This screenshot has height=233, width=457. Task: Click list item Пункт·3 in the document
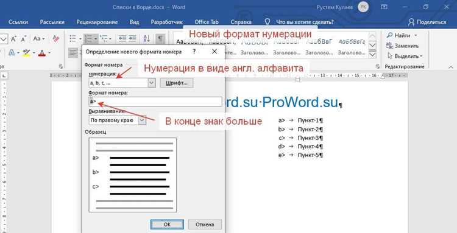310,137
